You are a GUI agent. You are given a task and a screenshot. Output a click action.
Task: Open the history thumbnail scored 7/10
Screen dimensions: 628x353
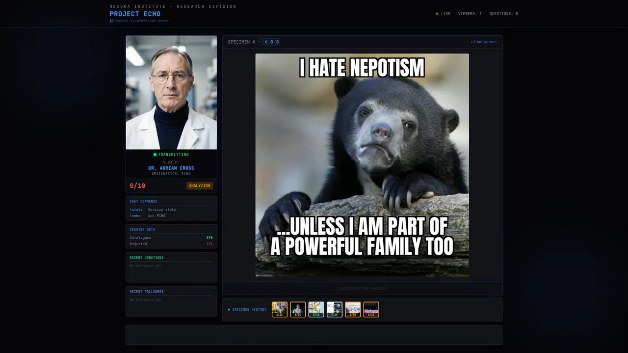coord(335,309)
